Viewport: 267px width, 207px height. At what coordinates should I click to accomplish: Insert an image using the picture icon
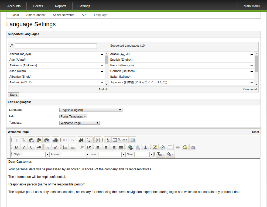(x=155, y=147)
